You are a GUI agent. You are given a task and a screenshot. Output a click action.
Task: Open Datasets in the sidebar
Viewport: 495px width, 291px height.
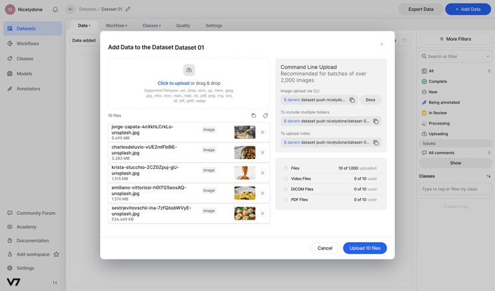(33, 28)
